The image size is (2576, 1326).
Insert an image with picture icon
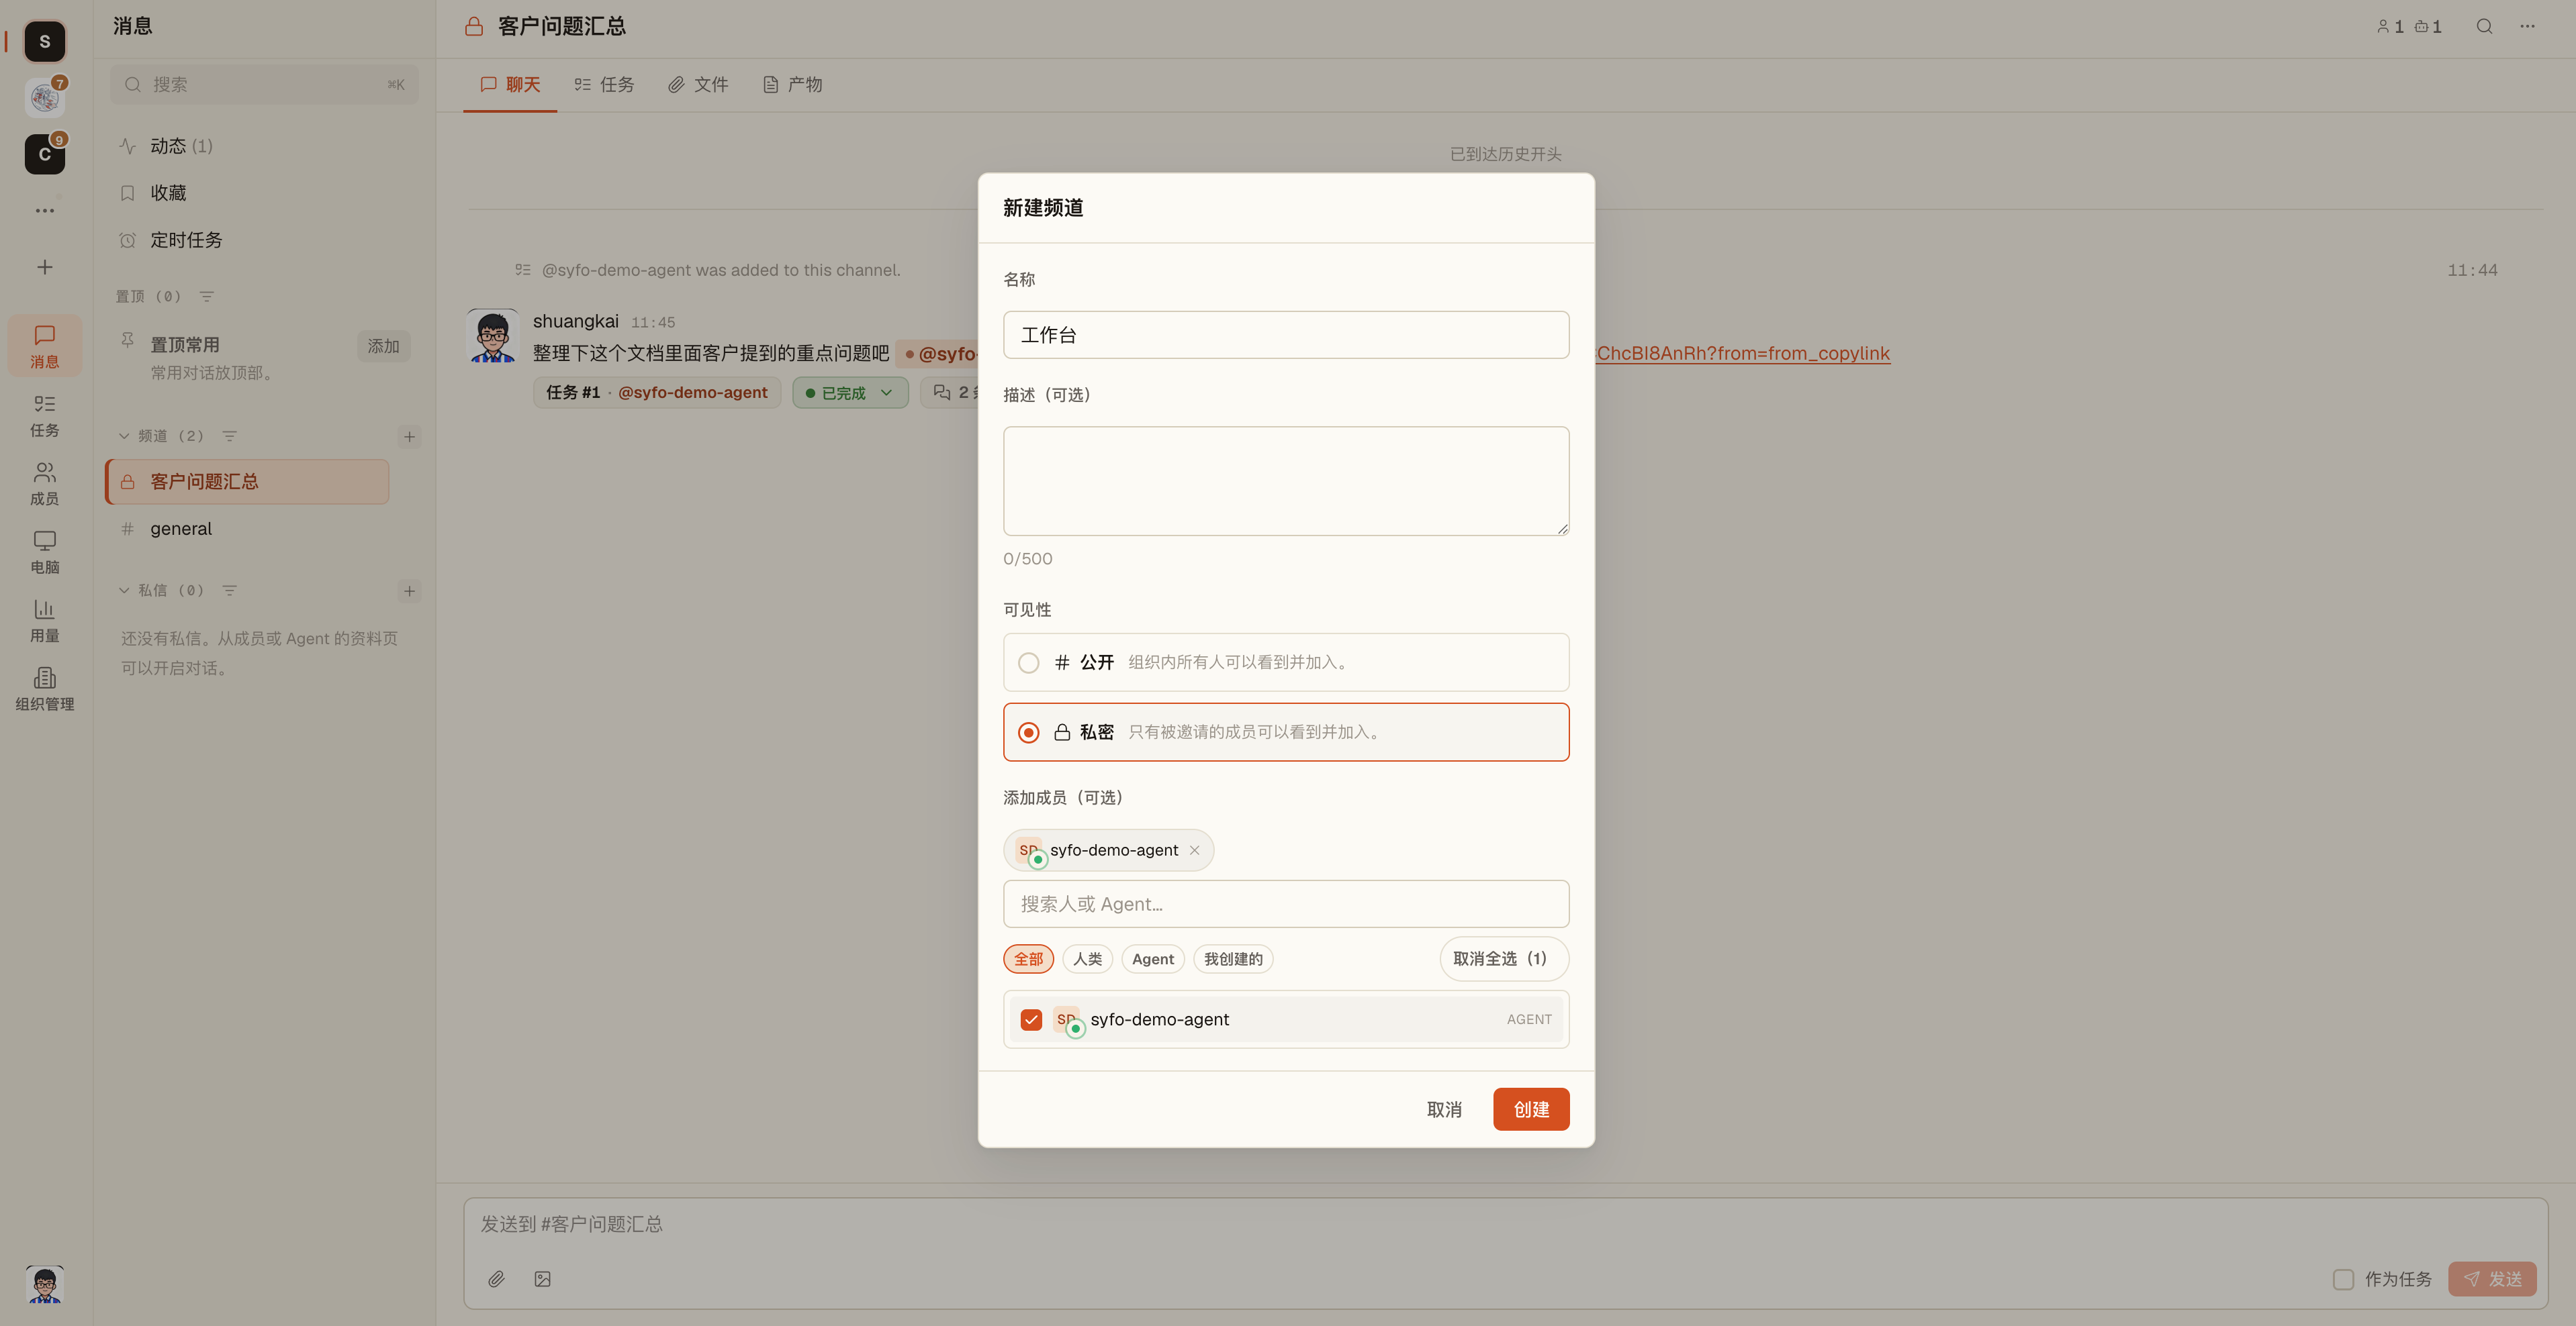tap(542, 1280)
